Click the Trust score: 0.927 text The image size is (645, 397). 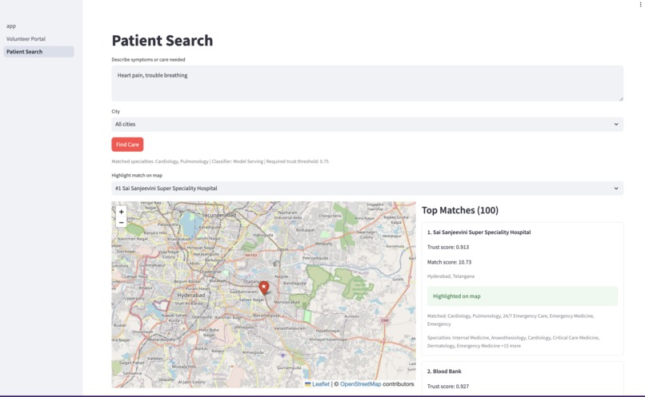click(x=448, y=387)
